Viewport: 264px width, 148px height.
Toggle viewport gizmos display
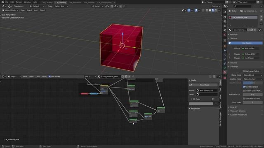189,10
